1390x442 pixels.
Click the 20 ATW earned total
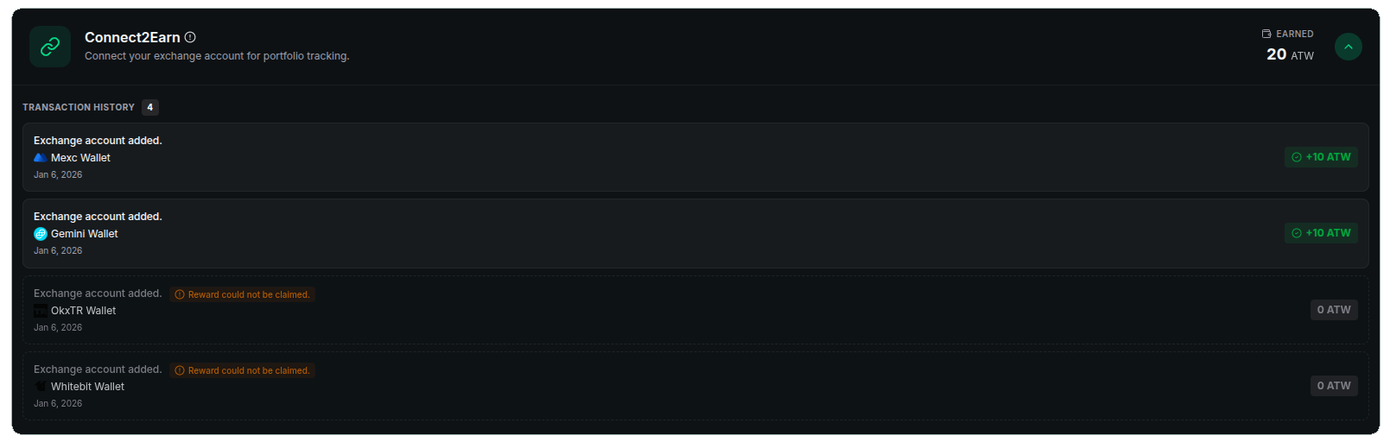coord(1290,54)
